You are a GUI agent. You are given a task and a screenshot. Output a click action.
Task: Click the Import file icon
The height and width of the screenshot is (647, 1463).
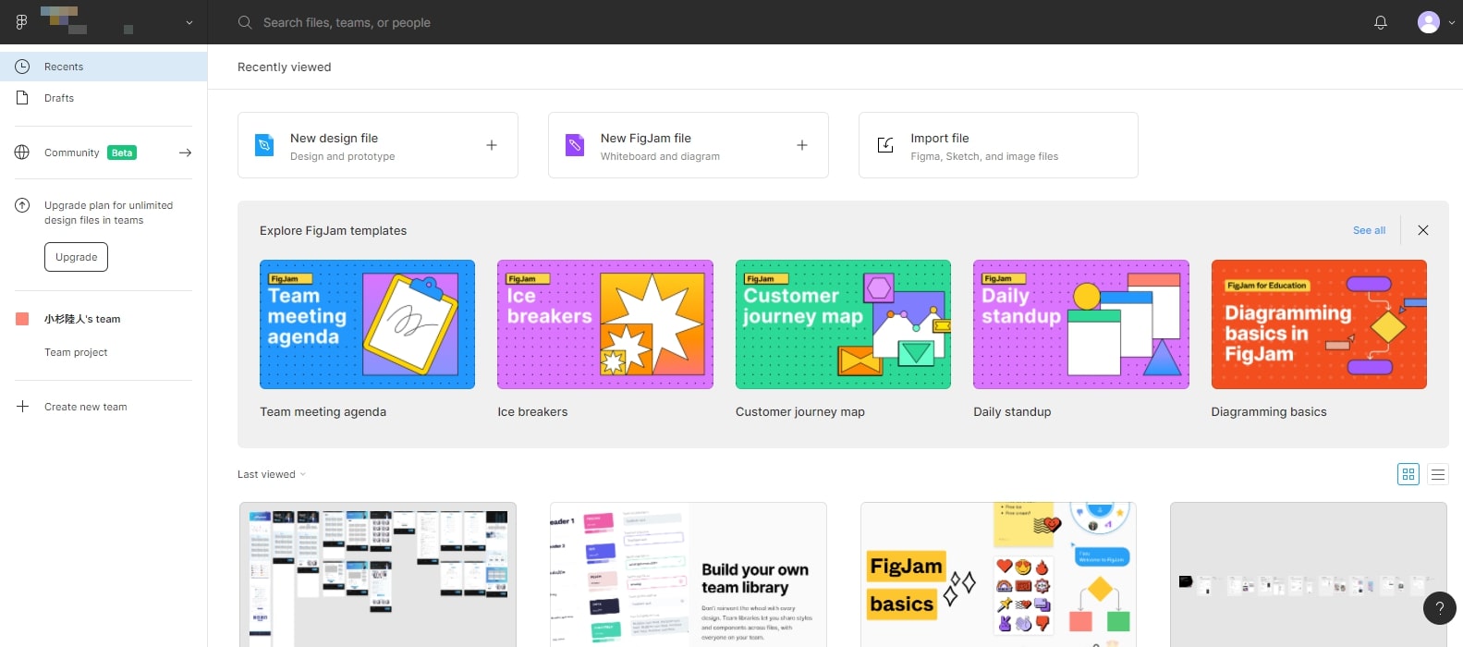tap(885, 145)
